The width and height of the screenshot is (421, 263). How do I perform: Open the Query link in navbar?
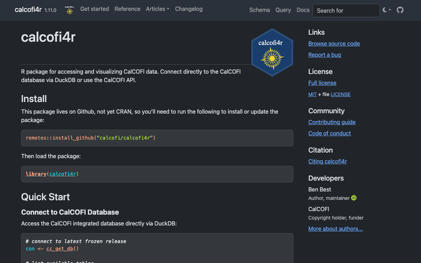click(x=283, y=10)
